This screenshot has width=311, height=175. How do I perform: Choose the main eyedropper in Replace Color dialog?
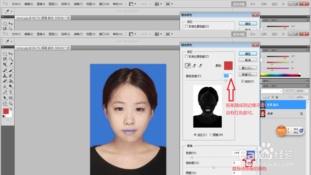[188, 66]
